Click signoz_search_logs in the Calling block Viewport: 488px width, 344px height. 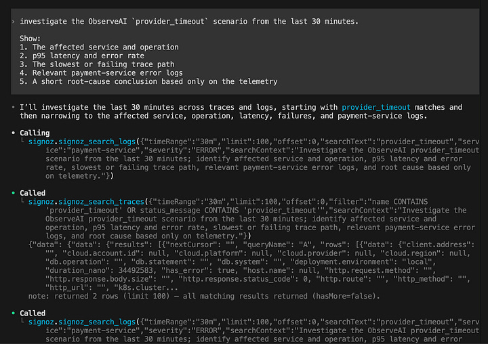(97, 142)
